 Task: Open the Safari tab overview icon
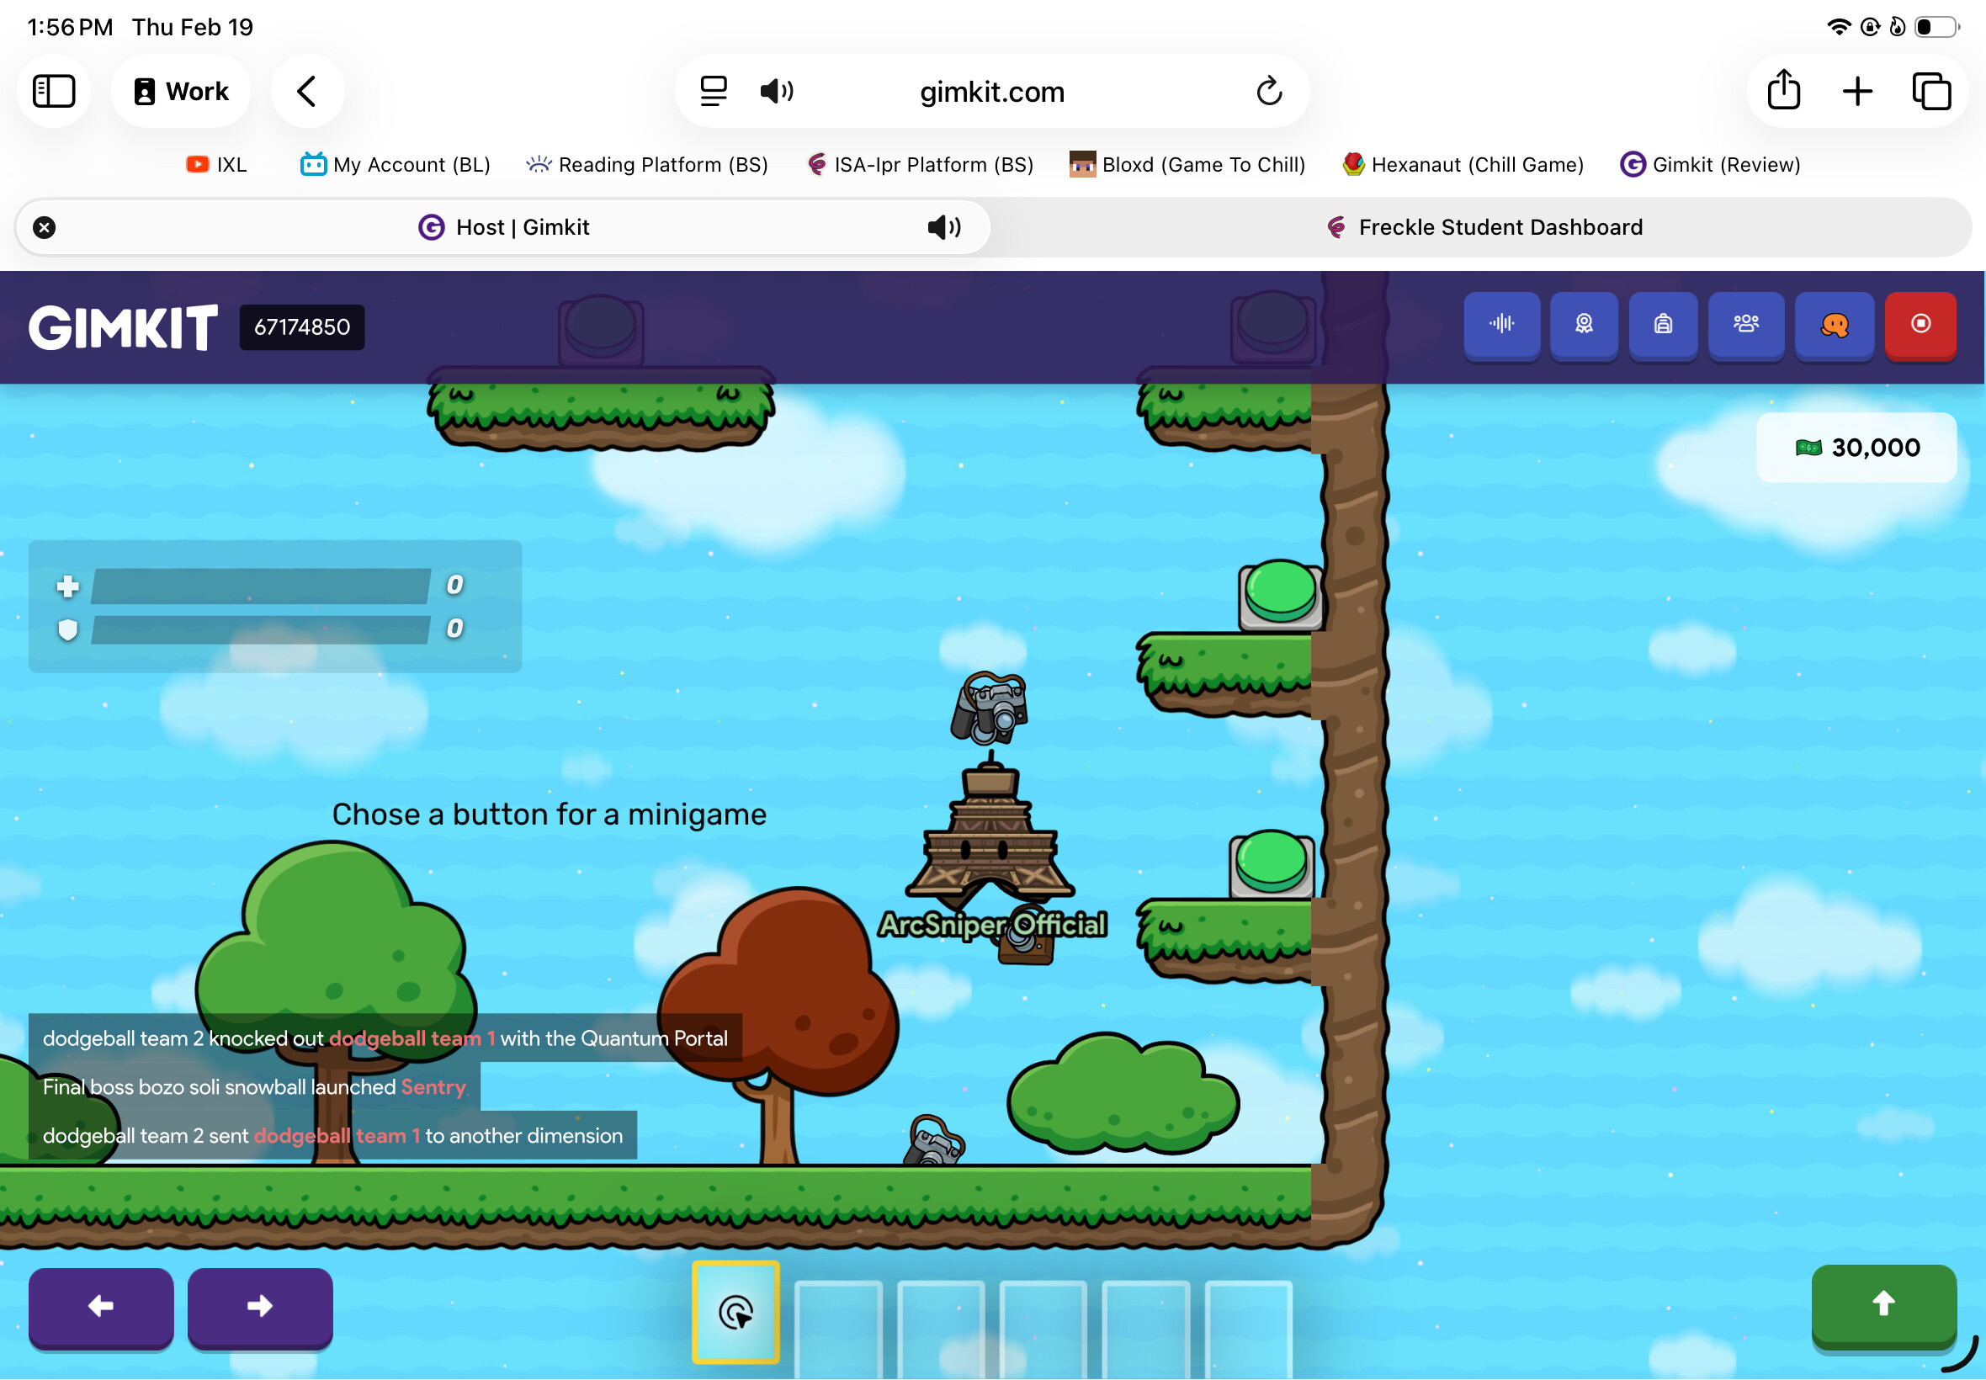(1930, 91)
